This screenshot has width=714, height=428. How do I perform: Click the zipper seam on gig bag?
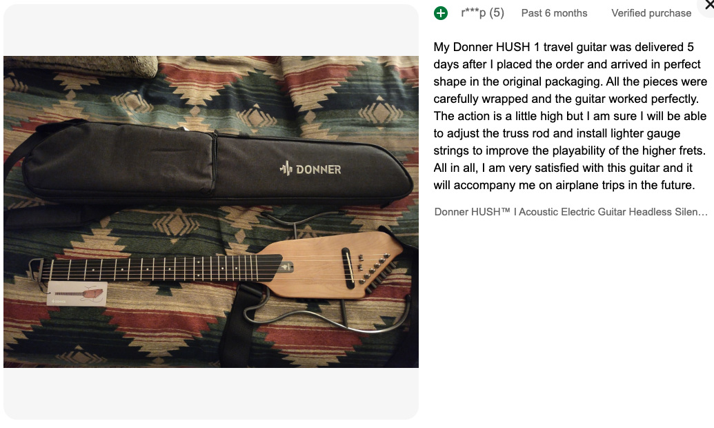click(x=215, y=162)
